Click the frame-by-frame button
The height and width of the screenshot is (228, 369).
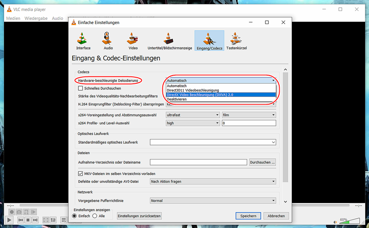tap(34, 212)
